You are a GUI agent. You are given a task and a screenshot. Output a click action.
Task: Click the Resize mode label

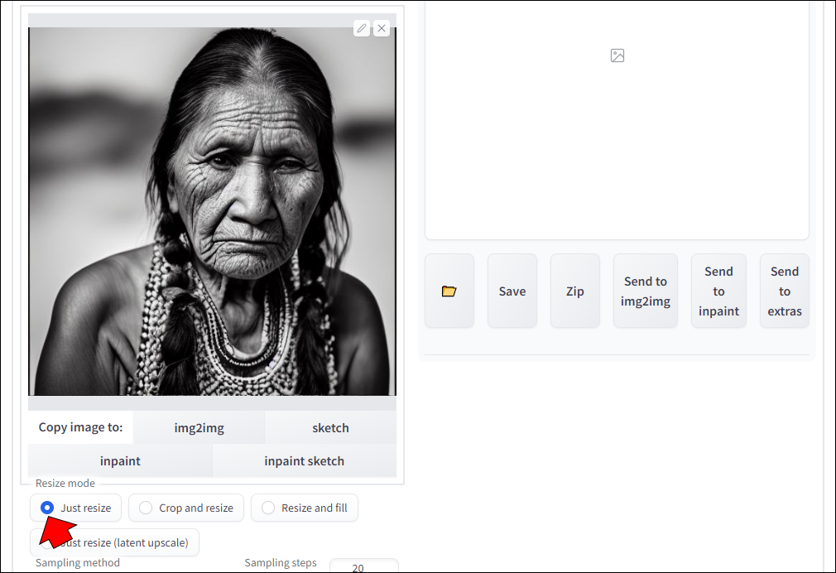point(65,483)
